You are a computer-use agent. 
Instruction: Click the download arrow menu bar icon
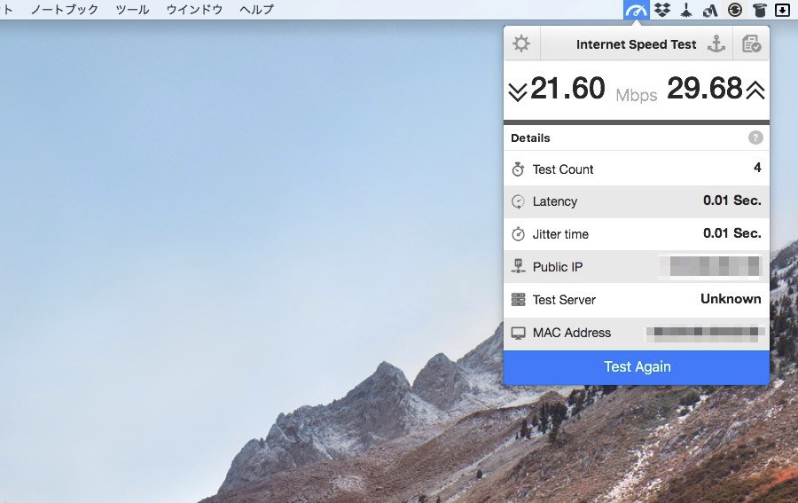[x=782, y=10]
